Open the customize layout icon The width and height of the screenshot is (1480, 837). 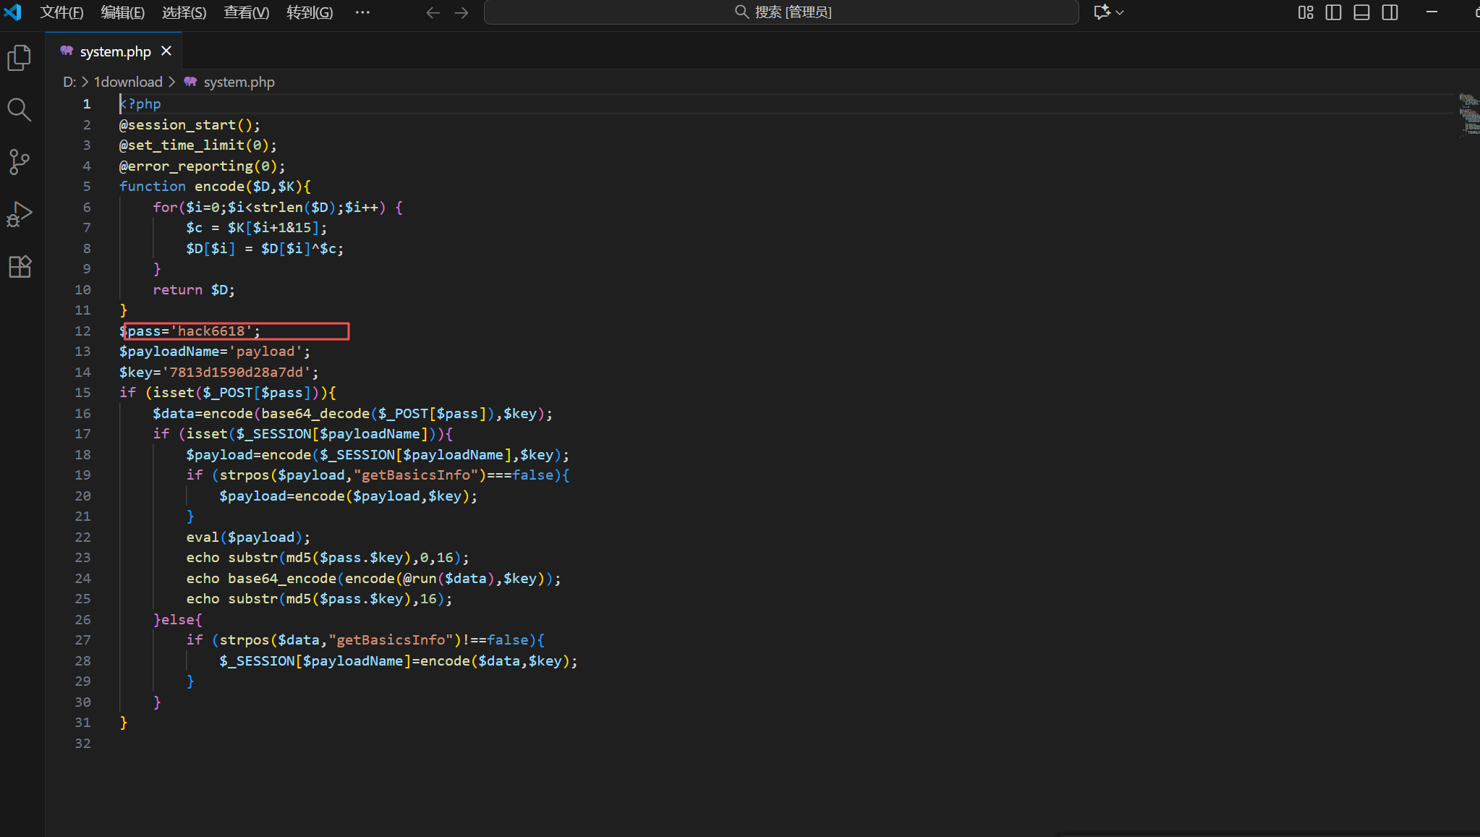[1306, 12]
